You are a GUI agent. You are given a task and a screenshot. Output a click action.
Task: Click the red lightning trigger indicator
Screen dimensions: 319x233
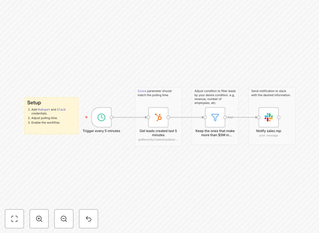87,117
